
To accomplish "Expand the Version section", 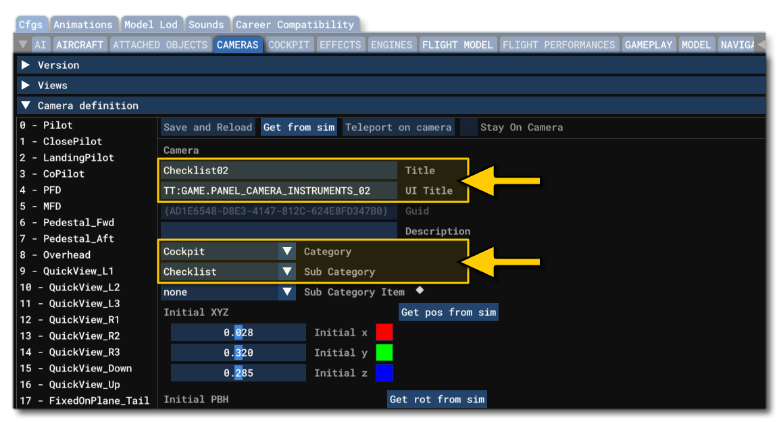I will 26,65.
